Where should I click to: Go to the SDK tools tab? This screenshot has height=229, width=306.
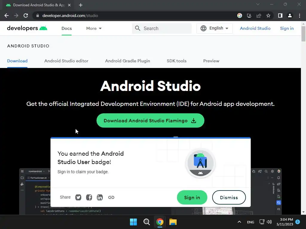click(177, 61)
